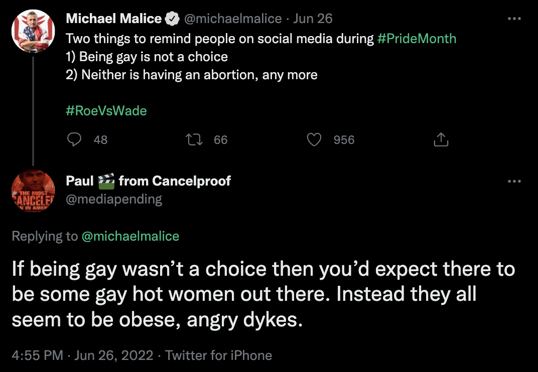Open Paul from Cancelproof's avatar
538x372 pixels.
pos(33,192)
